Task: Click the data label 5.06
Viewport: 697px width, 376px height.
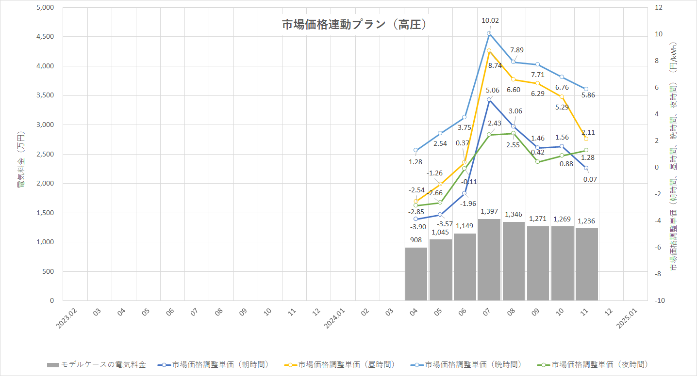Action: [x=492, y=90]
